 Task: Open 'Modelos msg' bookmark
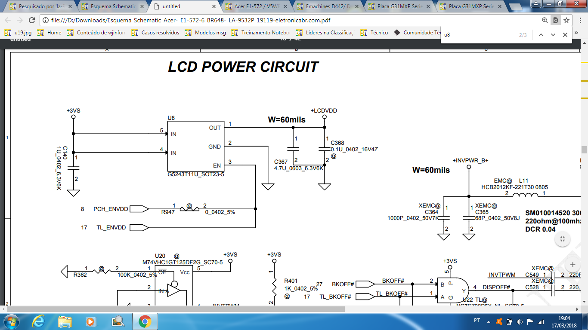[x=205, y=33]
